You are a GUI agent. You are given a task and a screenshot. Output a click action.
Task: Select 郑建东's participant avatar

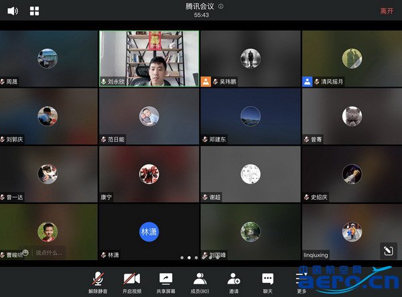250,116
